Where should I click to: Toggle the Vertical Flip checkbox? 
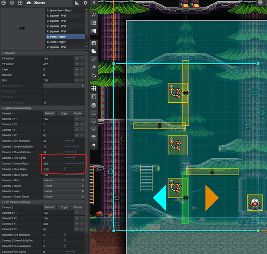pos(45,91)
